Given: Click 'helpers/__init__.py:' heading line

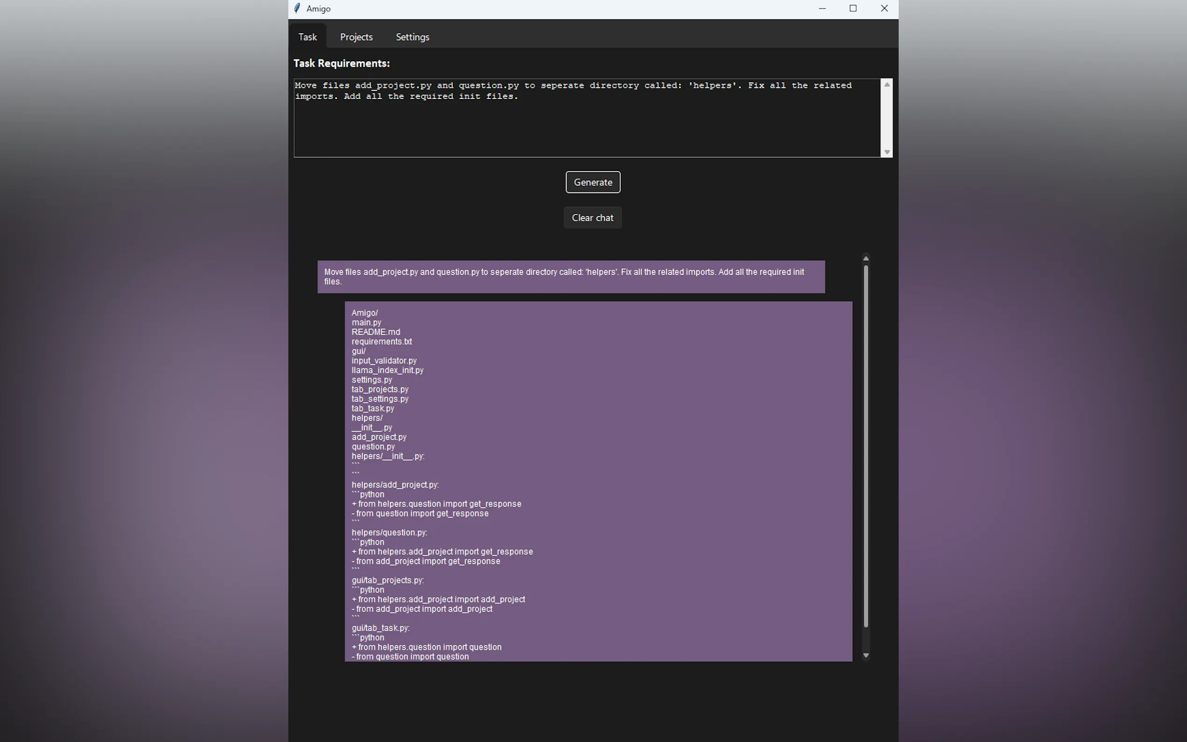Looking at the screenshot, I should tap(388, 457).
